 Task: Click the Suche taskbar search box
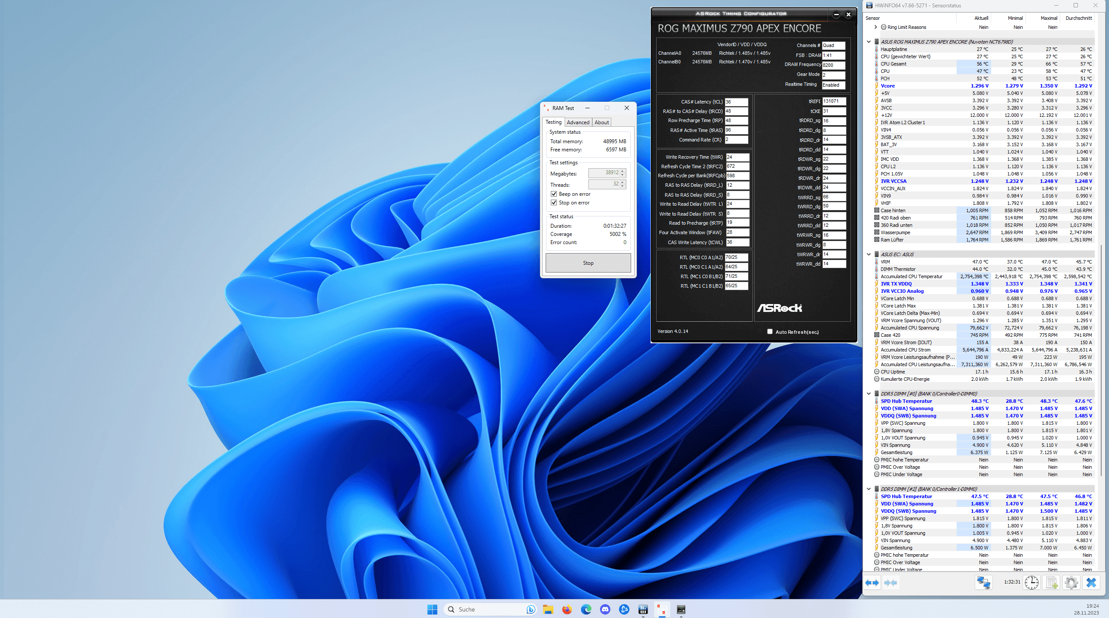[490, 609]
